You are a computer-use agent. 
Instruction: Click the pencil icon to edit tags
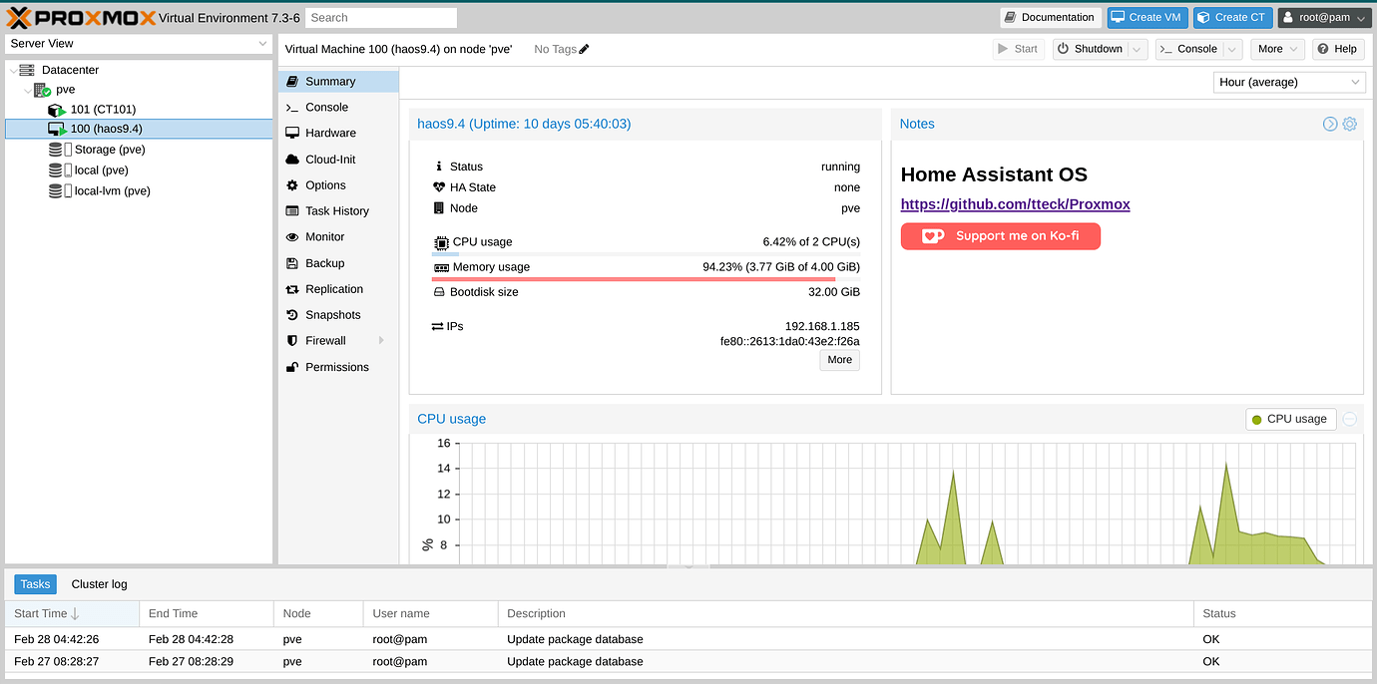(585, 49)
